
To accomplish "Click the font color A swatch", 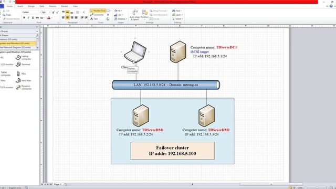I will [x=49, y=17].
